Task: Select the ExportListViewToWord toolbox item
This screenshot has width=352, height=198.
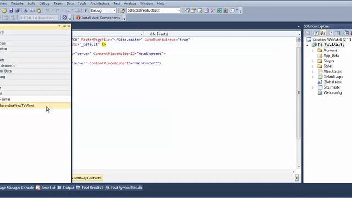Action: tap(35, 105)
